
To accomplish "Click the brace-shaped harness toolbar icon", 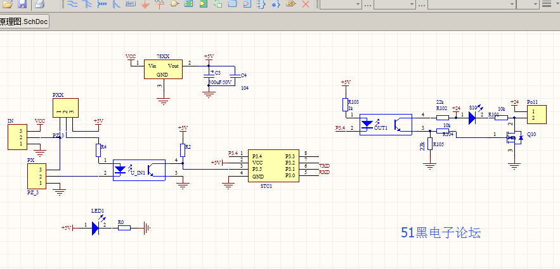I will (x=261, y=4).
